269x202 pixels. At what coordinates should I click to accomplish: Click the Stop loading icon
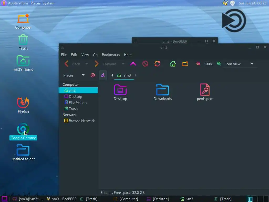[x=145, y=64]
